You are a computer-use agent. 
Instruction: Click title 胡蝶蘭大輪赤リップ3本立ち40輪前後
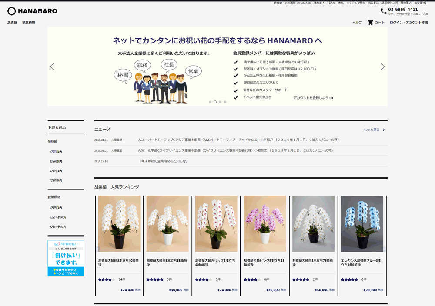(x=215, y=263)
